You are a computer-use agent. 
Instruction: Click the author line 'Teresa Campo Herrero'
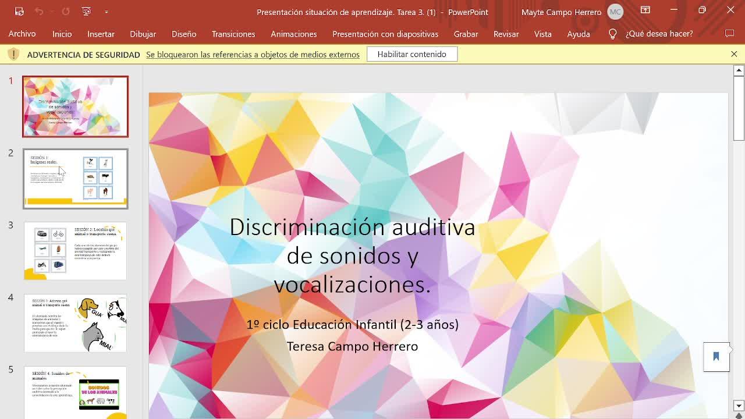pyautogui.click(x=352, y=346)
